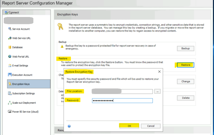Open the Web Service URL icon
The width and height of the screenshot is (214, 135).
[10, 38]
